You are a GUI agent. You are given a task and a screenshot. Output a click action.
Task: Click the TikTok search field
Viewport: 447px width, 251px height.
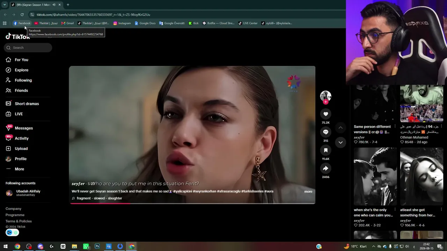[28, 48]
